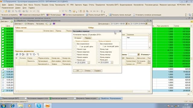
Task: Open 'Настройка' in processing toolbar
Action: coord(40,24)
